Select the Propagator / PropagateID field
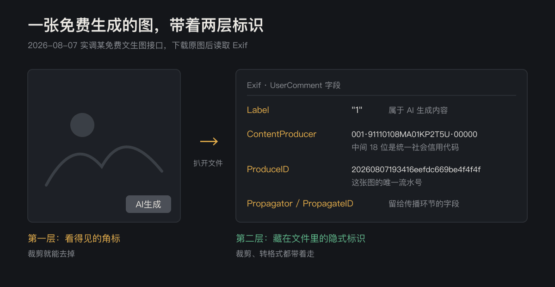Image resolution: width=555 pixels, height=287 pixels. (300, 204)
